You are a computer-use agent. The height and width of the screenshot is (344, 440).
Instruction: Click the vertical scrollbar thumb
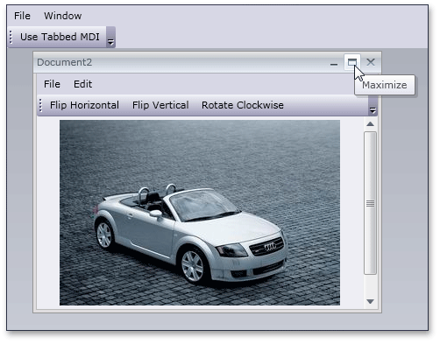pos(370,203)
